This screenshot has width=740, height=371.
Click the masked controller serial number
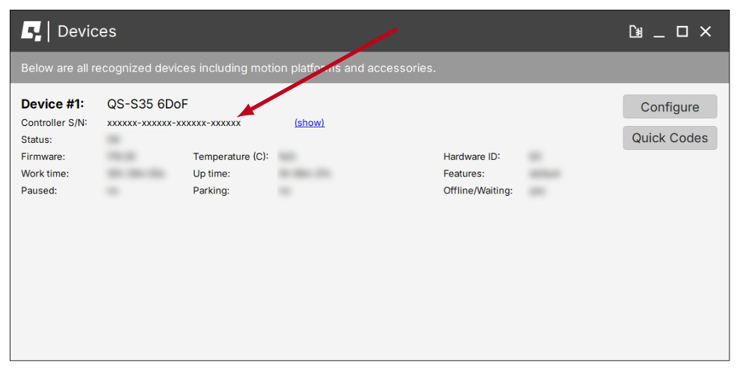click(x=174, y=122)
